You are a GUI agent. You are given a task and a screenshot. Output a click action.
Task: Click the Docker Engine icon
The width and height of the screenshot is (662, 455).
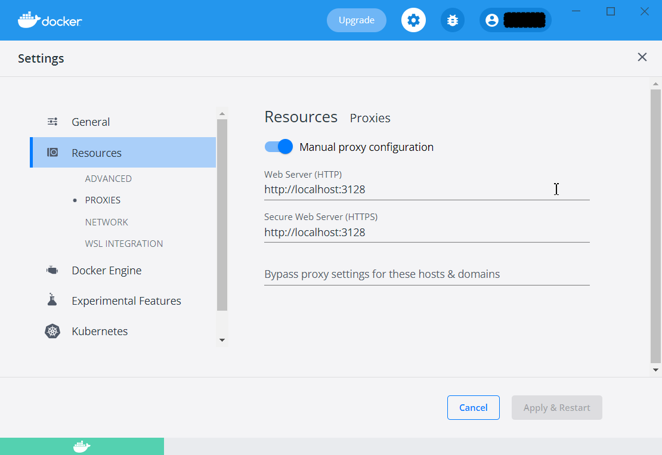[52, 270]
